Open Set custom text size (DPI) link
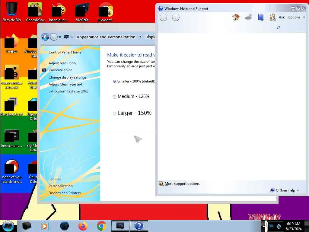The image size is (309, 232). pyautogui.click(x=68, y=91)
